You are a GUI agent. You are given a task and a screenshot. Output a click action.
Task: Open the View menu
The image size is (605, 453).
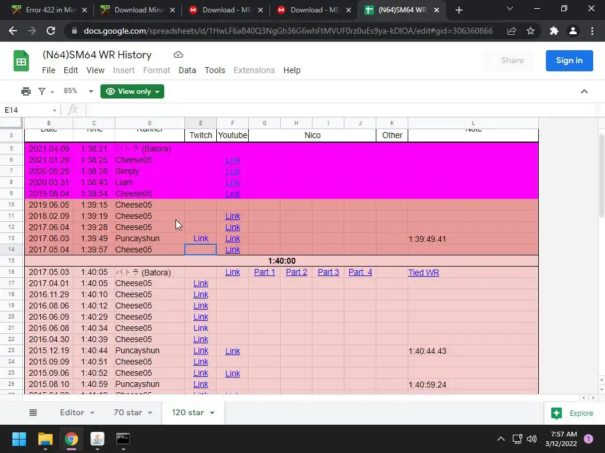(x=95, y=70)
